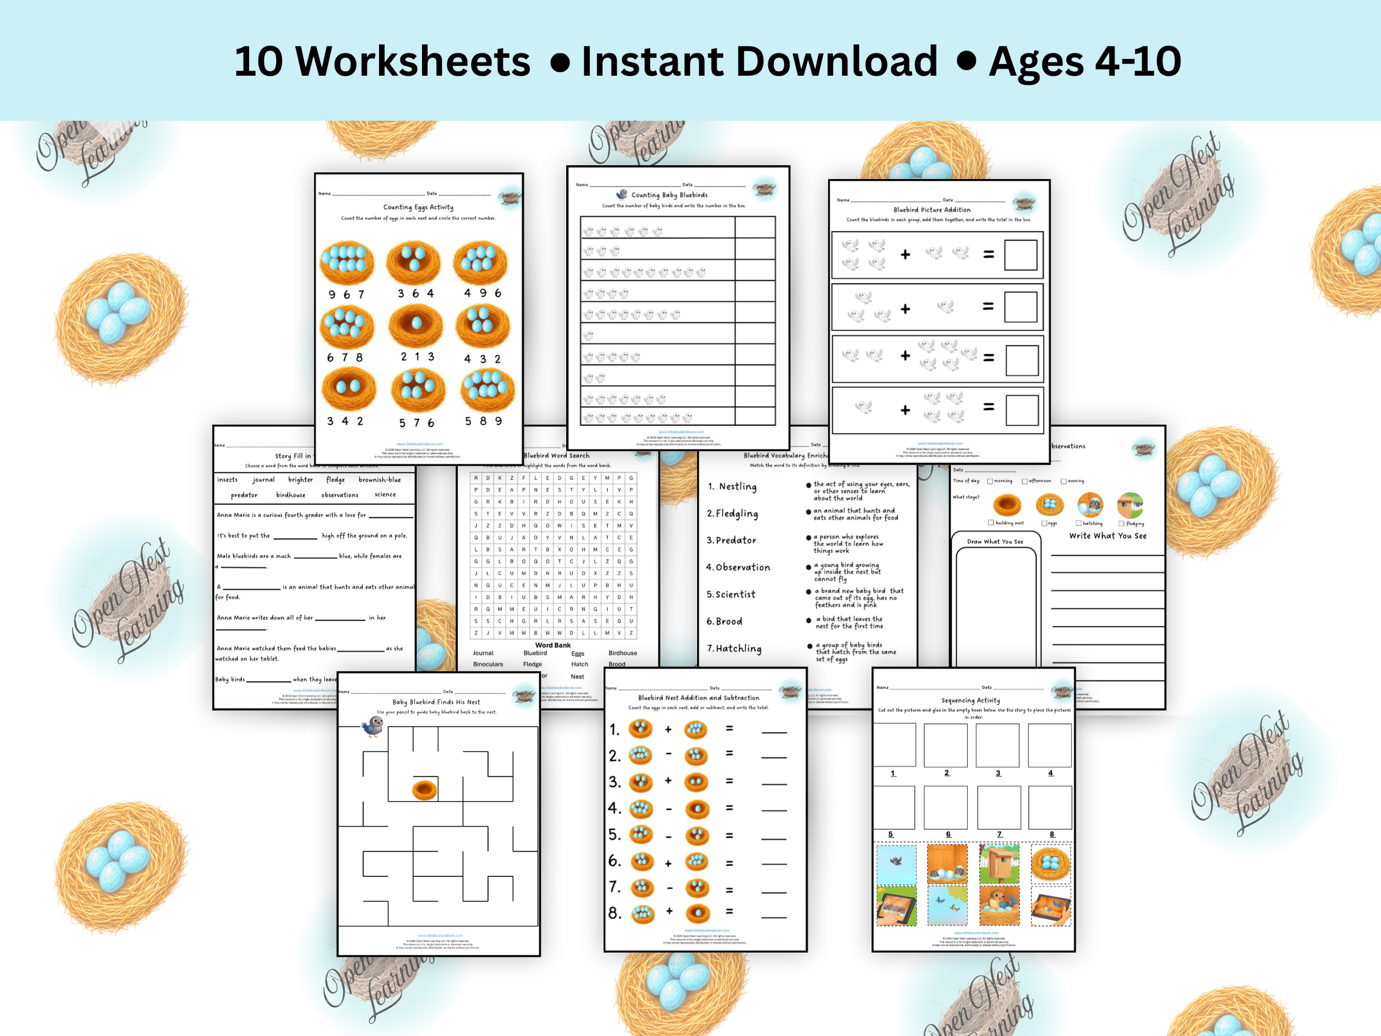This screenshot has width=1381, height=1036.
Task: Click the 'hatching' stage picture icon
Action: (x=1090, y=504)
